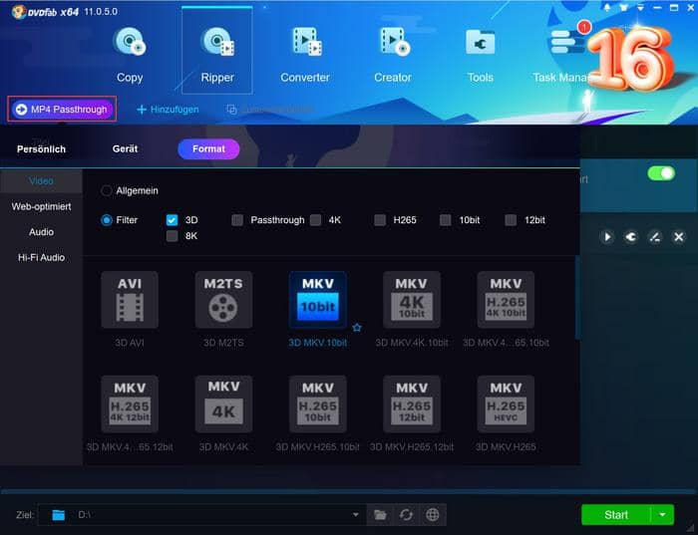Pick the MKV H.265 4K 12bit icon
The image size is (698, 535).
130,403
